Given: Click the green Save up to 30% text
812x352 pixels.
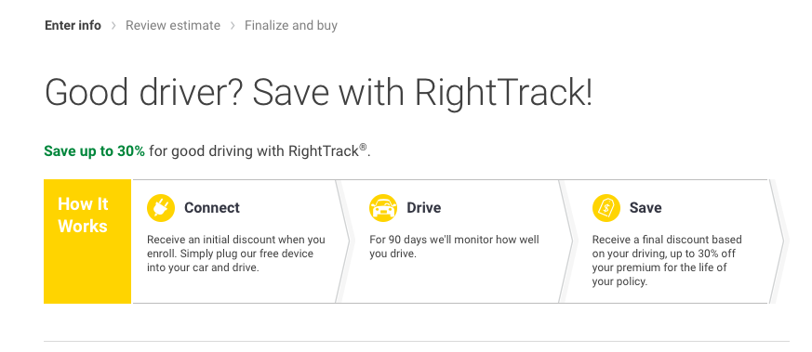Looking at the screenshot, I should pyautogui.click(x=94, y=151).
